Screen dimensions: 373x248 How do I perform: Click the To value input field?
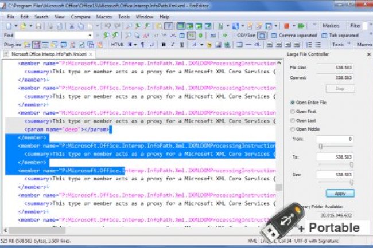coord(335,156)
